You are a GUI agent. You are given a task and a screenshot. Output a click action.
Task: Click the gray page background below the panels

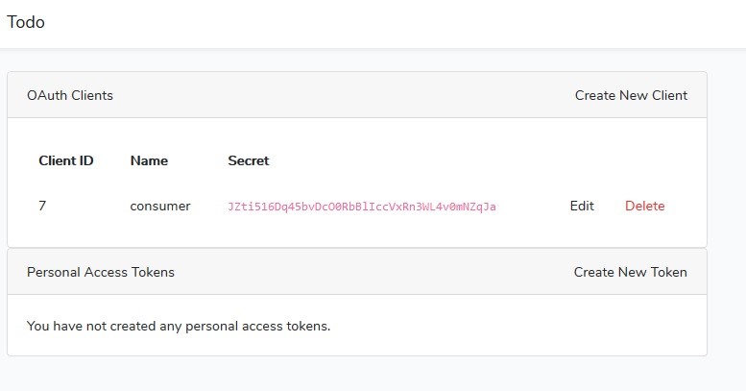pyautogui.click(x=357, y=374)
